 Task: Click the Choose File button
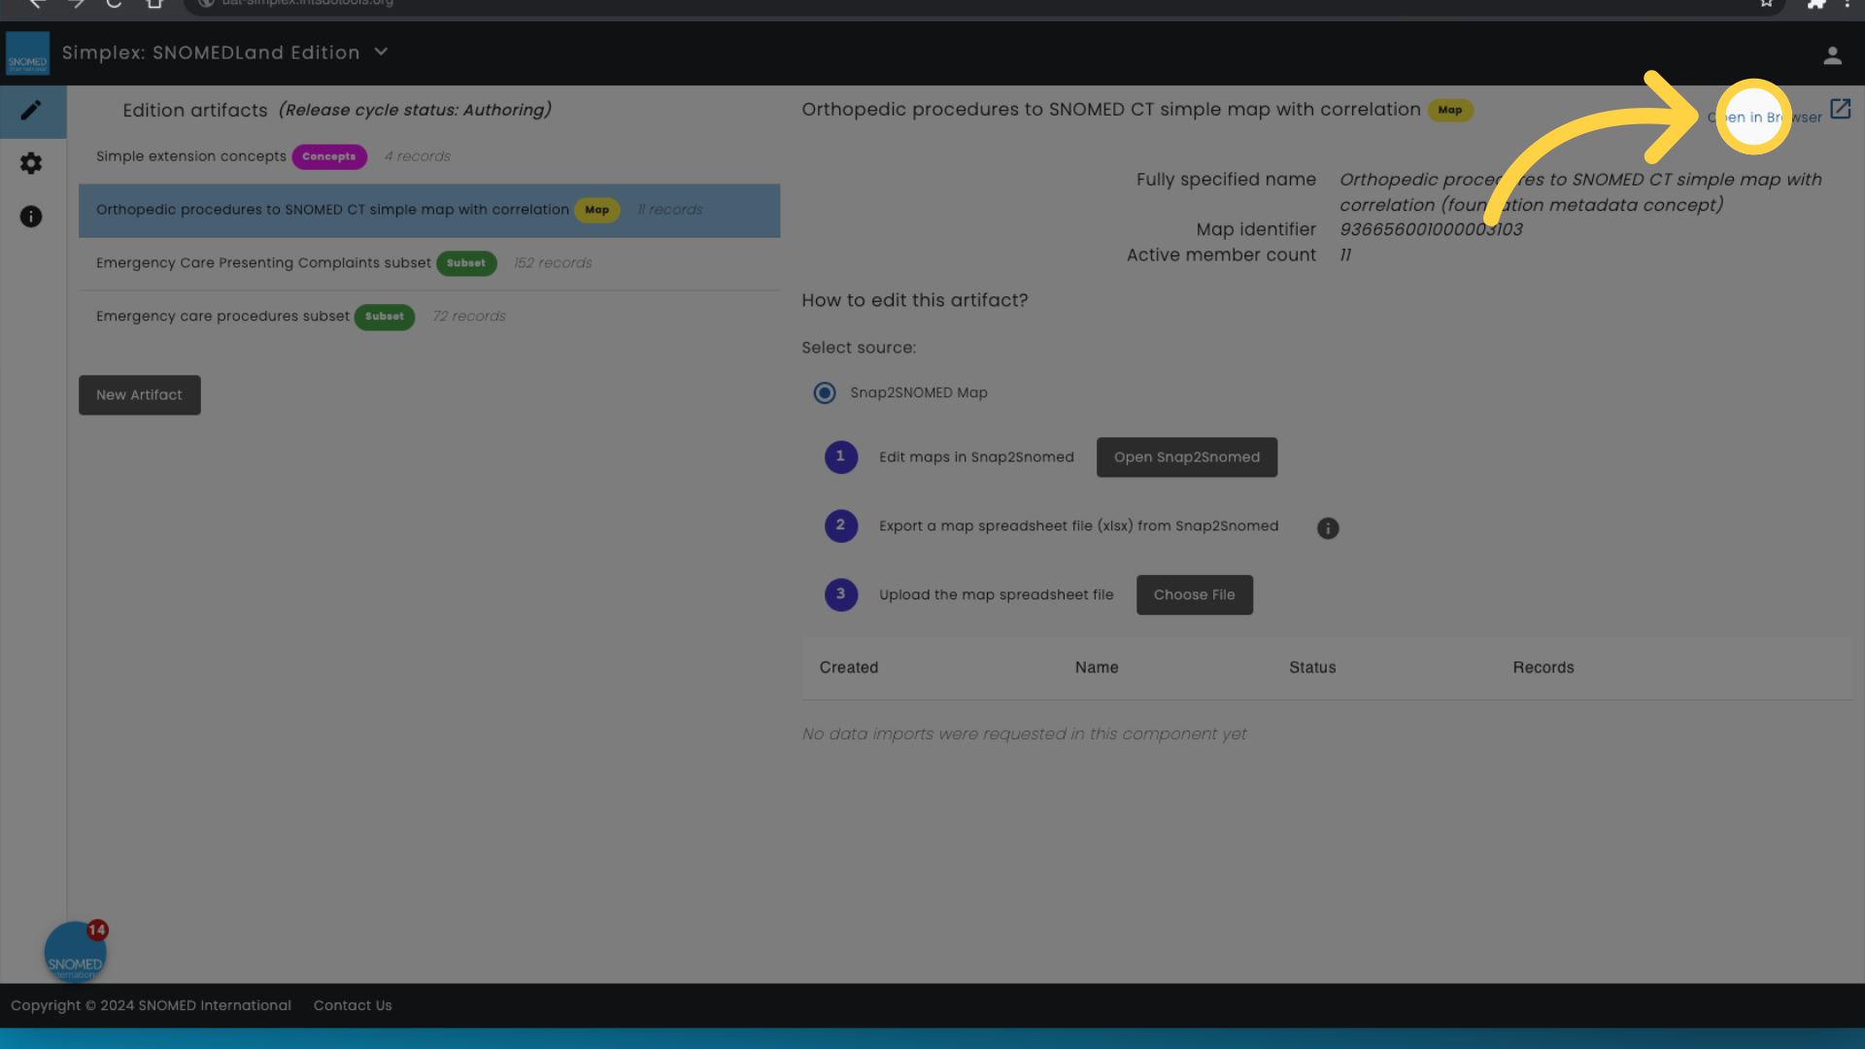pos(1195,595)
